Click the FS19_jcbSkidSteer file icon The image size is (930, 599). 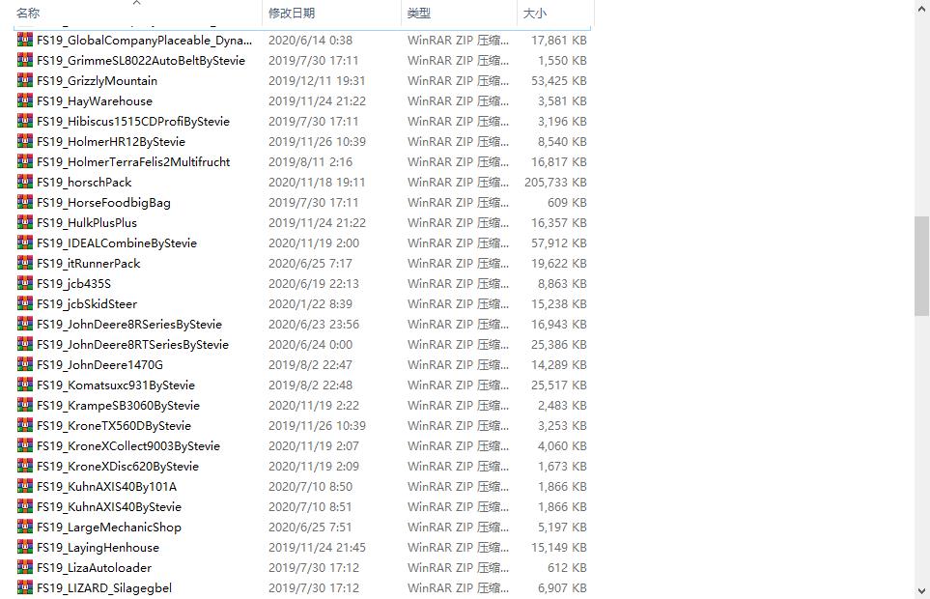tap(25, 303)
